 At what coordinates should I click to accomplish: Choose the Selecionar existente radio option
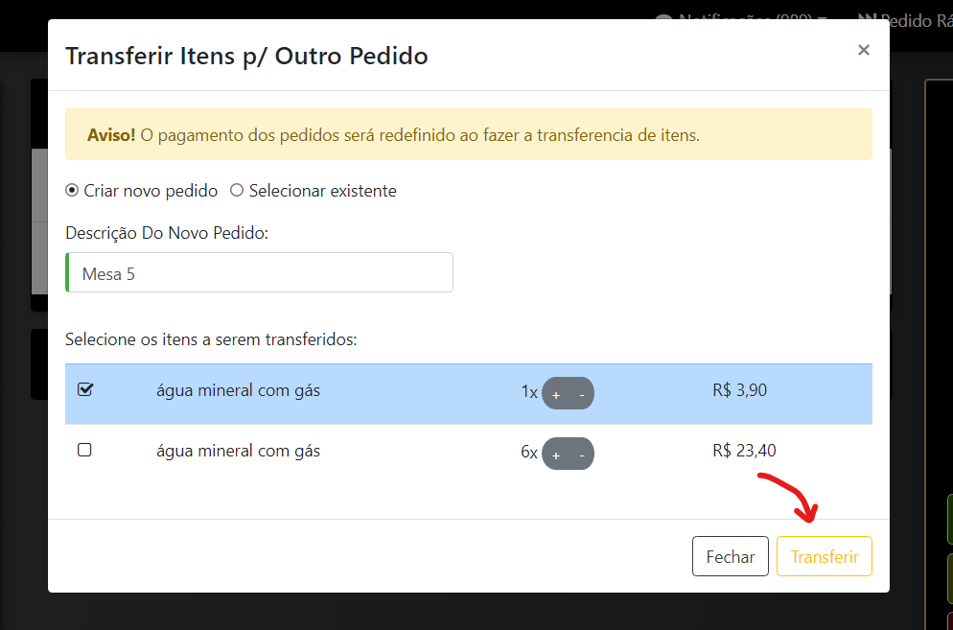237,190
